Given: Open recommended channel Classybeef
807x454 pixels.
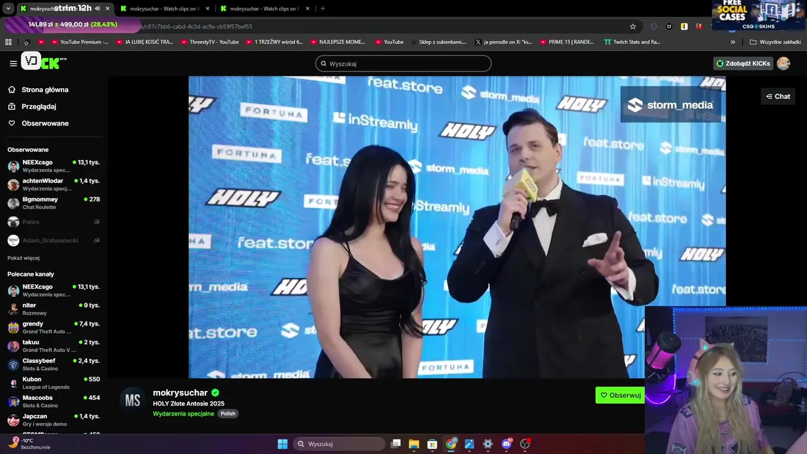Looking at the screenshot, I should [54, 364].
